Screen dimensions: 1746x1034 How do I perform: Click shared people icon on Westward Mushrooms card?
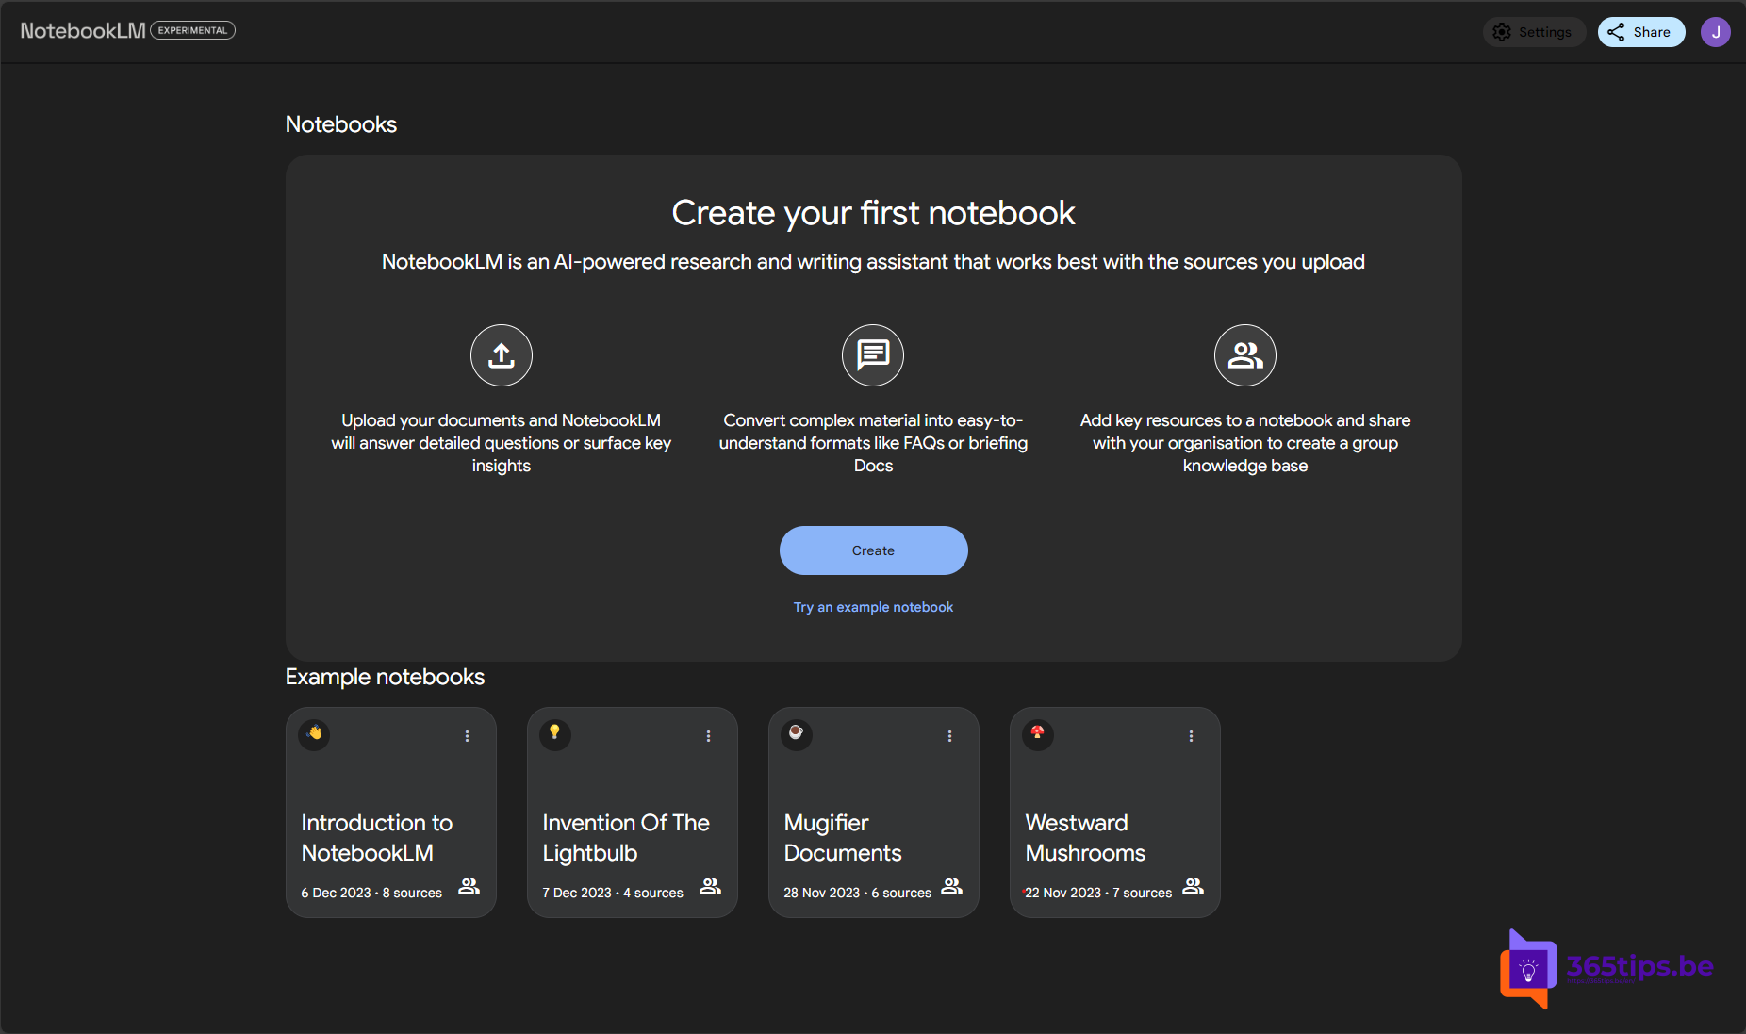(x=1193, y=886)
